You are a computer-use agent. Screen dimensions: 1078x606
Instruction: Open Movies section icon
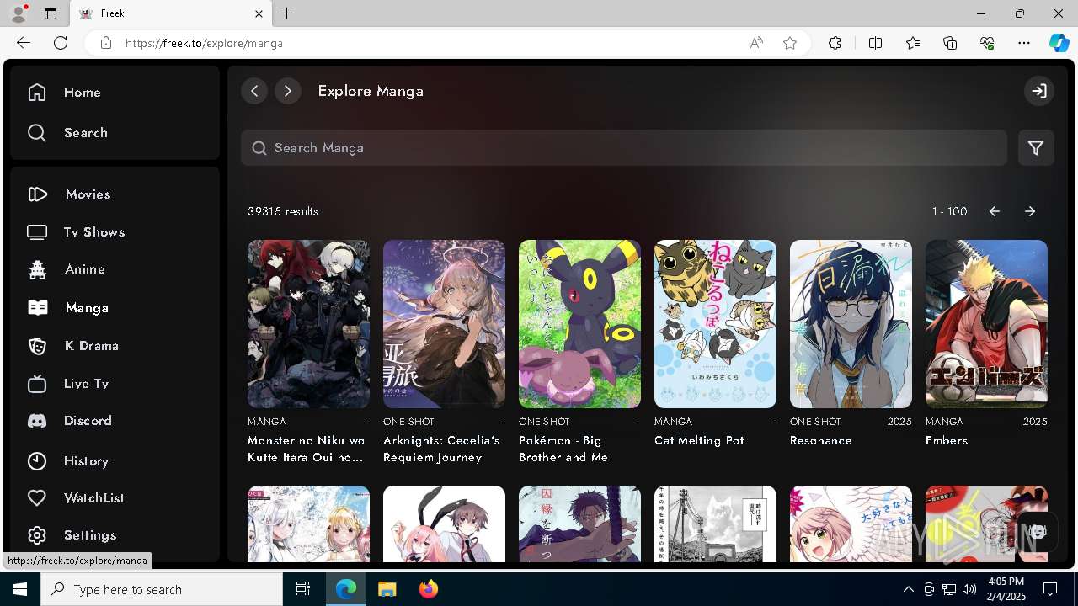[37, 194]
